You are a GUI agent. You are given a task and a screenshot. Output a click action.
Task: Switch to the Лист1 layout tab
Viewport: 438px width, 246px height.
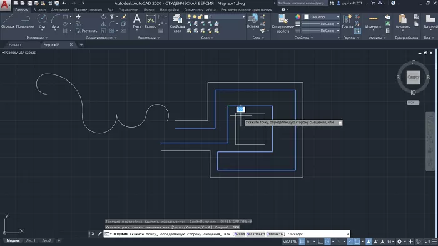[31, 240]
